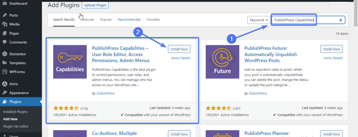Install the PublishPress Planner plugin now
This screenshot has height=137, width=358.
point(332,134)
